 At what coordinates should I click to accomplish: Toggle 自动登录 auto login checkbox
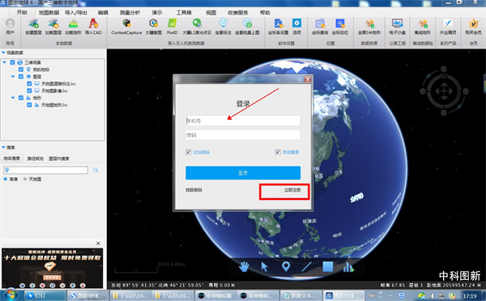[278, 152]
